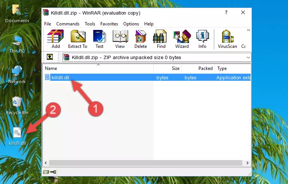
Task: Click the key password status icon
Action: point(53,172)
